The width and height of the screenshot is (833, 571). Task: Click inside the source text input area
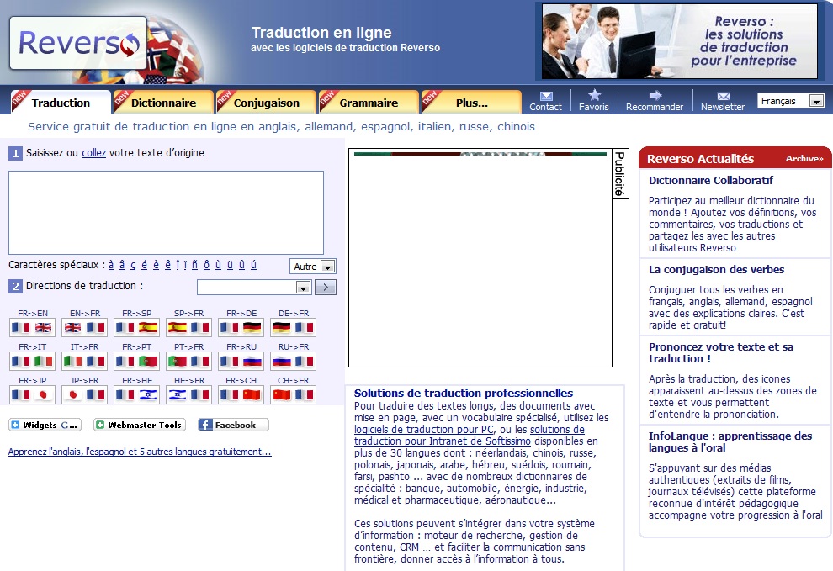166,213
